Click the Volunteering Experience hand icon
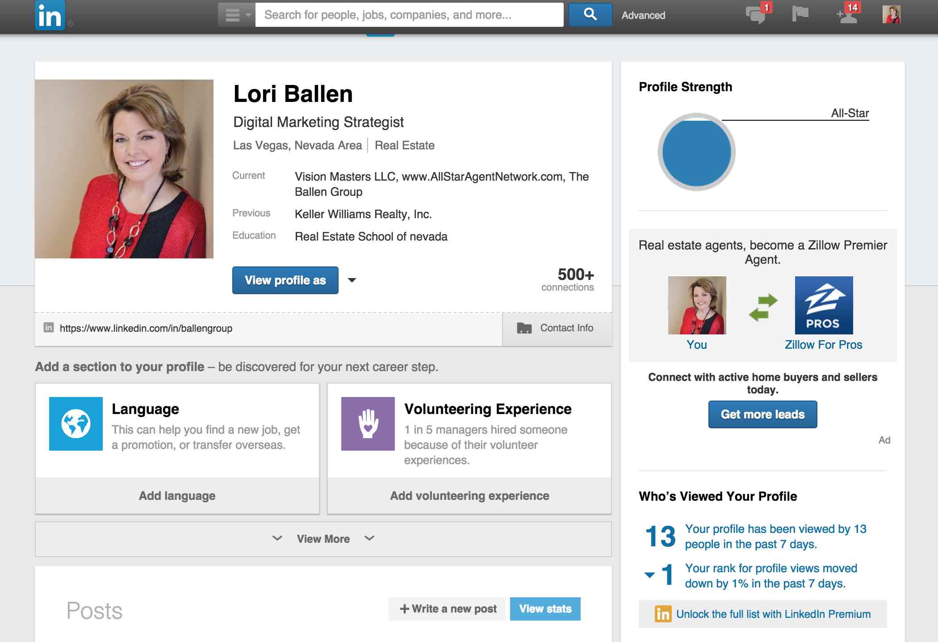The image size is (938, 642). (368, 424)
